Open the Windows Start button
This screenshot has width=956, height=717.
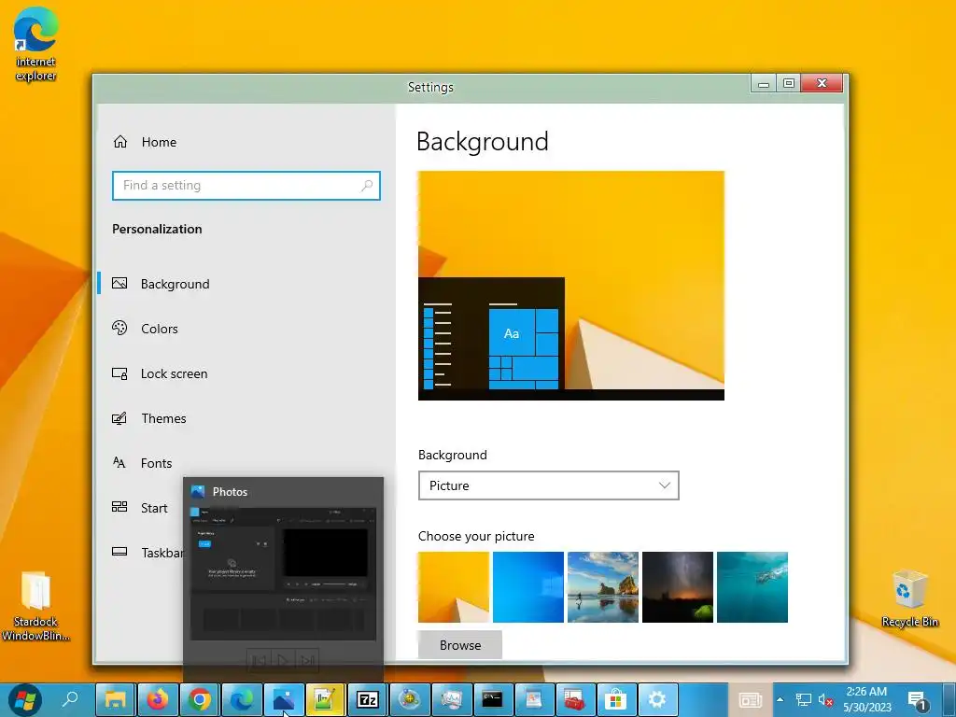pyautogui.click(x=25, y=699)
